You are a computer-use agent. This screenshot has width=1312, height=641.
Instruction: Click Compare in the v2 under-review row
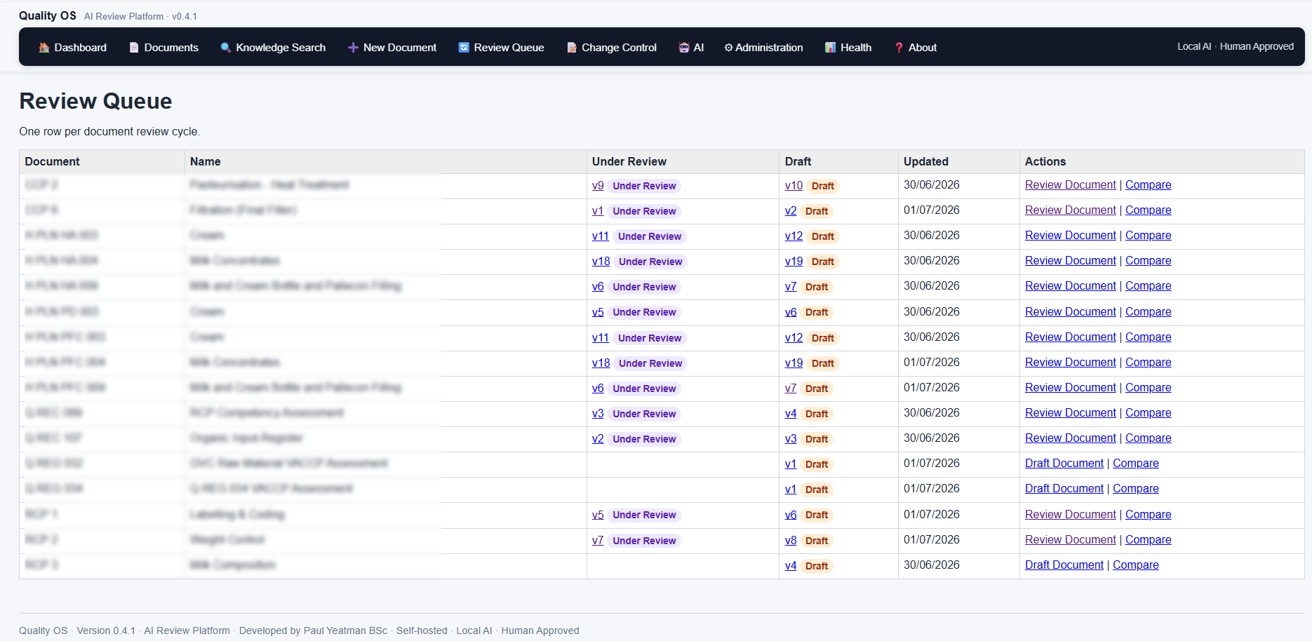1148,438
